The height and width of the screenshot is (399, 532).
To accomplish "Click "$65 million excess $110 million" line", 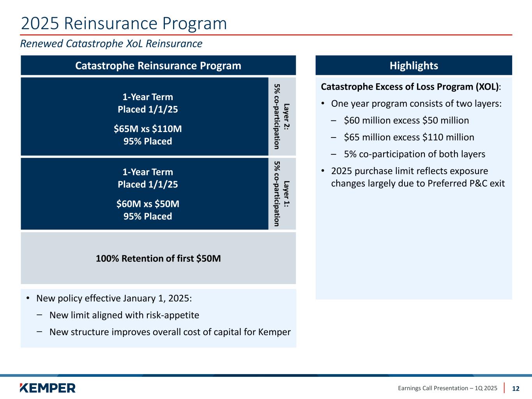I will (x=409, y=137).
